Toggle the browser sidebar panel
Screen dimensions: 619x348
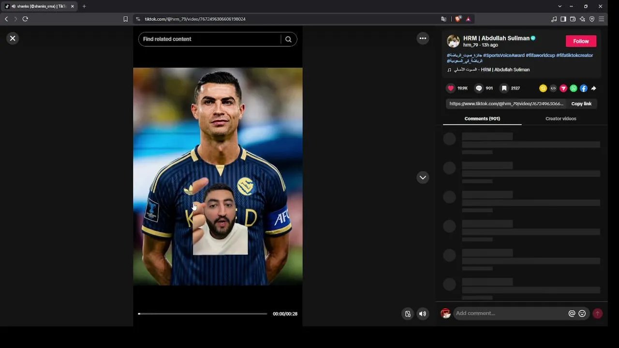(x=563, y=19)
